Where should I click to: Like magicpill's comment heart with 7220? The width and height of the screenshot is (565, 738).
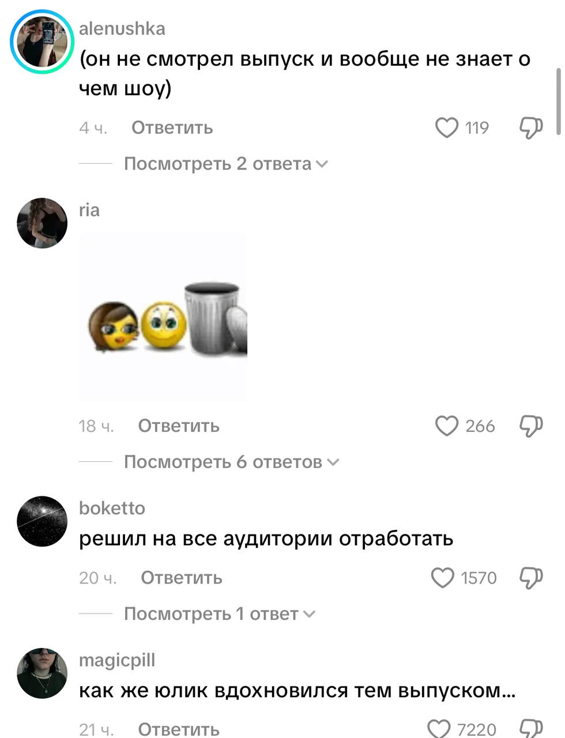tap(439, 729)
